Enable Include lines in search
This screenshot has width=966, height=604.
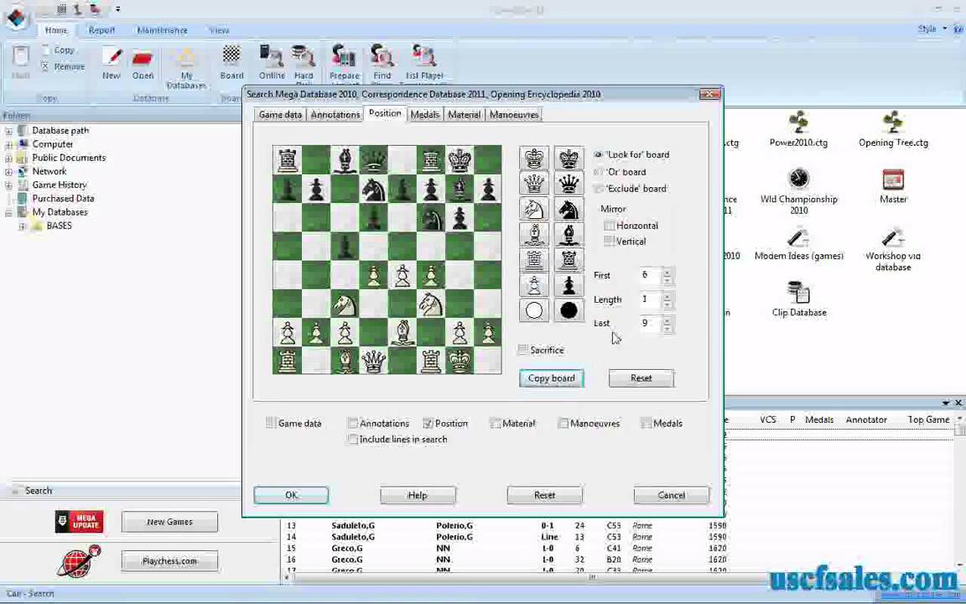click(352, 439)
